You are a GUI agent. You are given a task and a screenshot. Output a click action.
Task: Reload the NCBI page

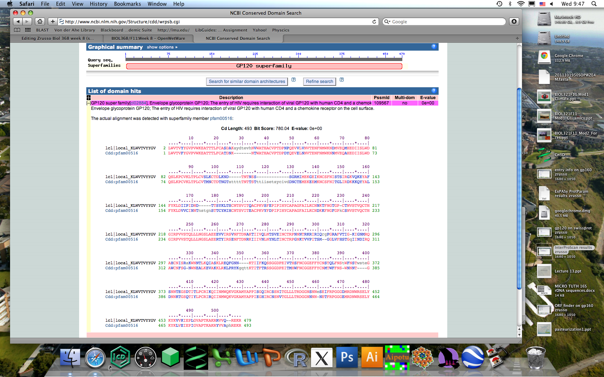click(374, 22)
